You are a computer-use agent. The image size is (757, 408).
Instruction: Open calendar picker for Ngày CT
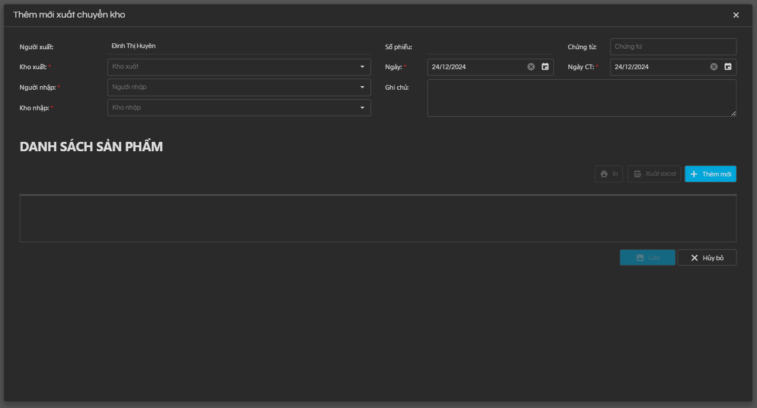(728, 67)
